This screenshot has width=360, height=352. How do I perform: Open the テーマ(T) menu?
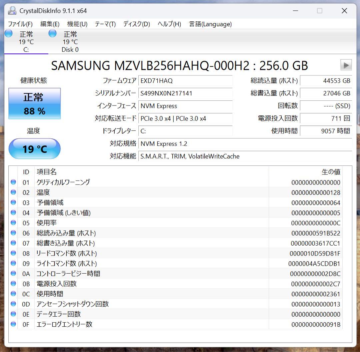pos(105,24)
